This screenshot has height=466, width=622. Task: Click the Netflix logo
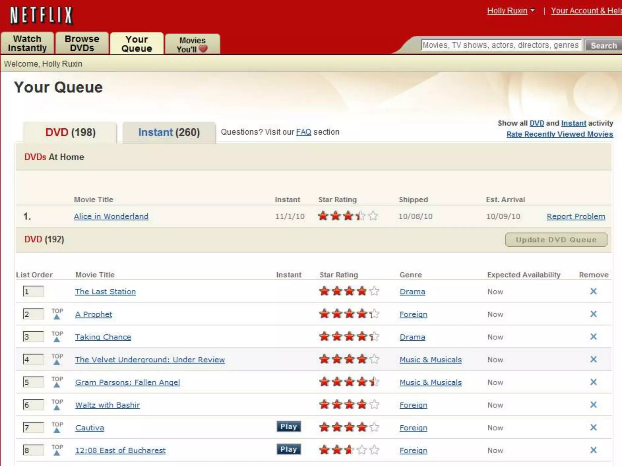tap(41, 15)
